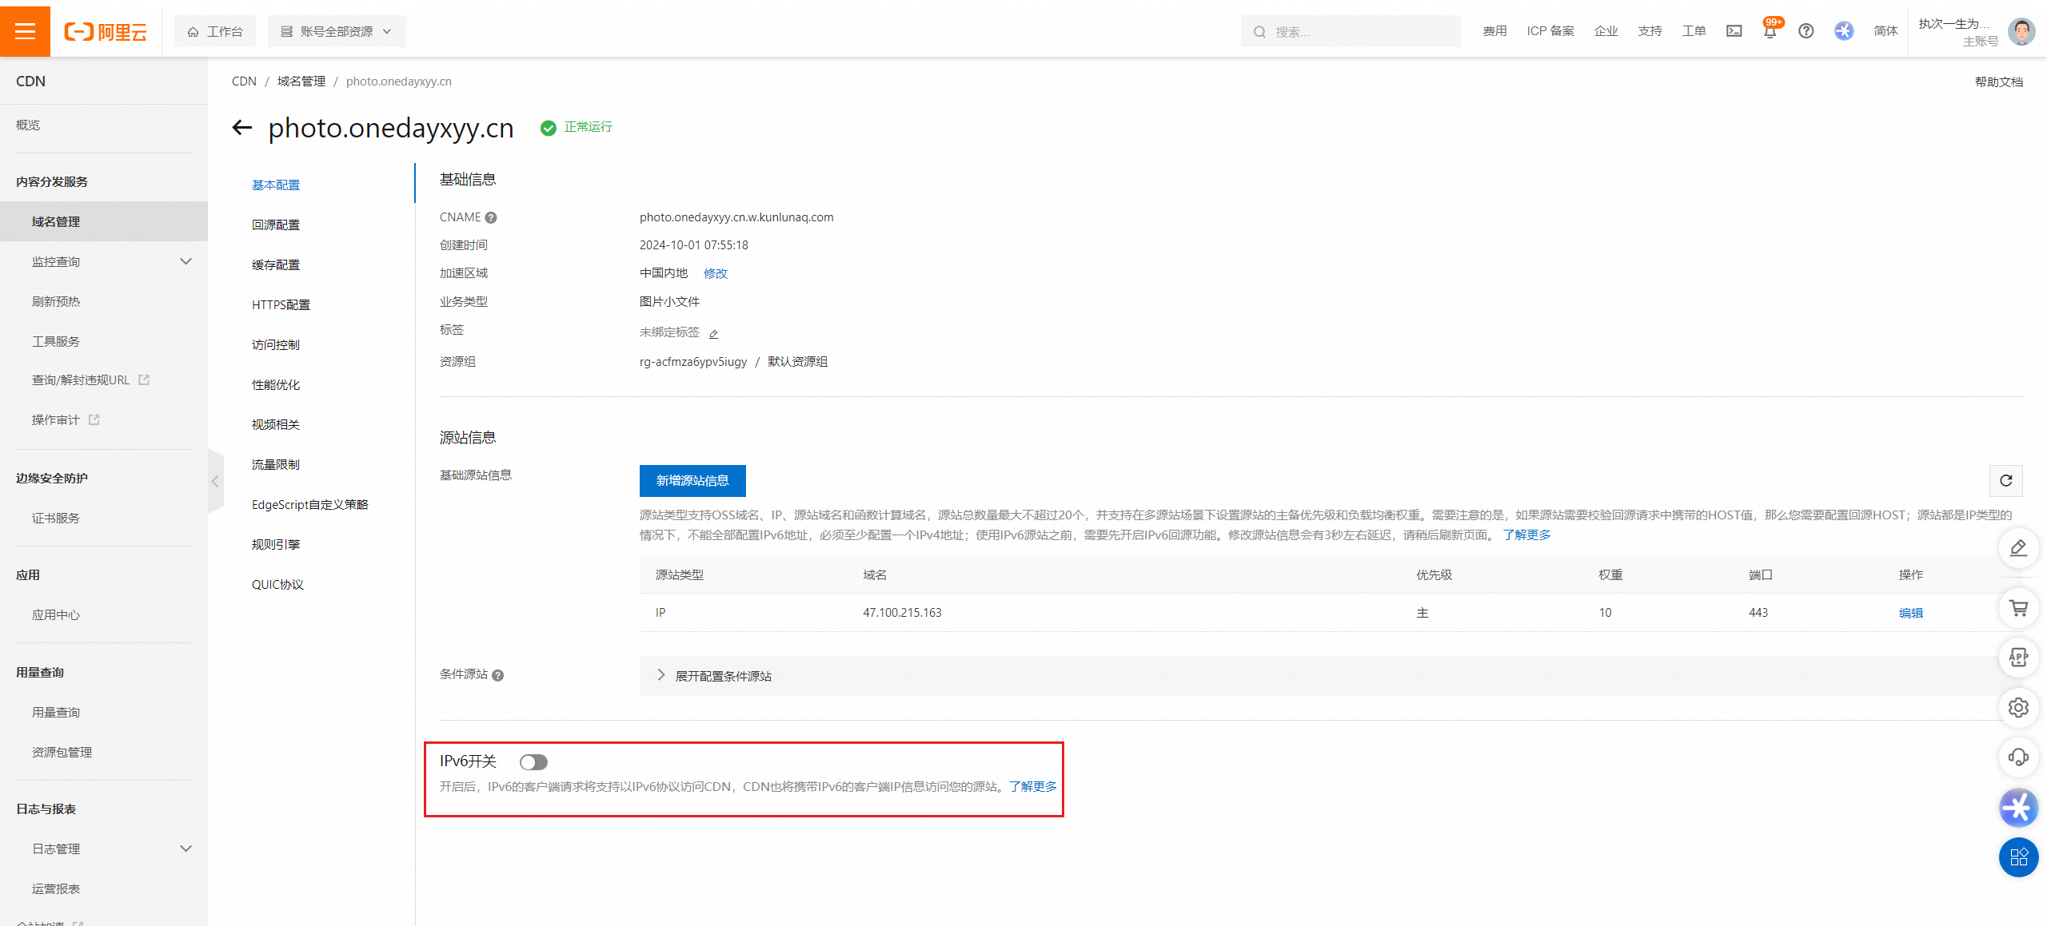Open the AI assistant icon in header
2047x926 pixels.
click(1844, 31)
